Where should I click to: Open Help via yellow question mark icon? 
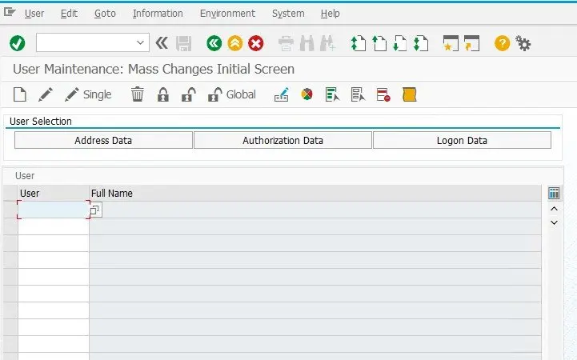point(502,43)
